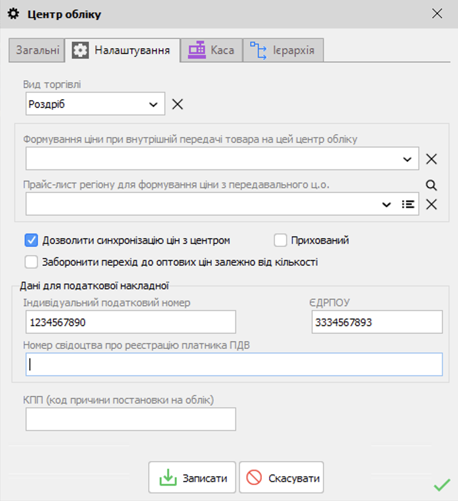Clear the internal transfer price formation field
The height and width of the screenshot is (501, 458).
pos(431,159)
